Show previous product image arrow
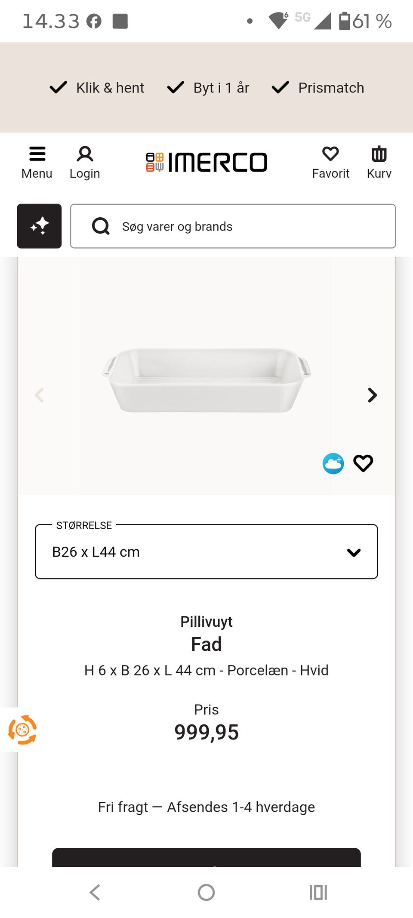 coord(39,395)
